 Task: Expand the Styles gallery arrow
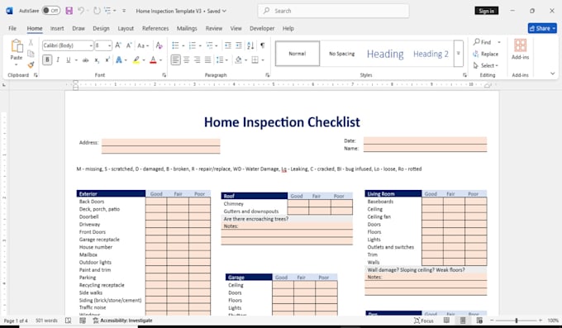(459, 54)
